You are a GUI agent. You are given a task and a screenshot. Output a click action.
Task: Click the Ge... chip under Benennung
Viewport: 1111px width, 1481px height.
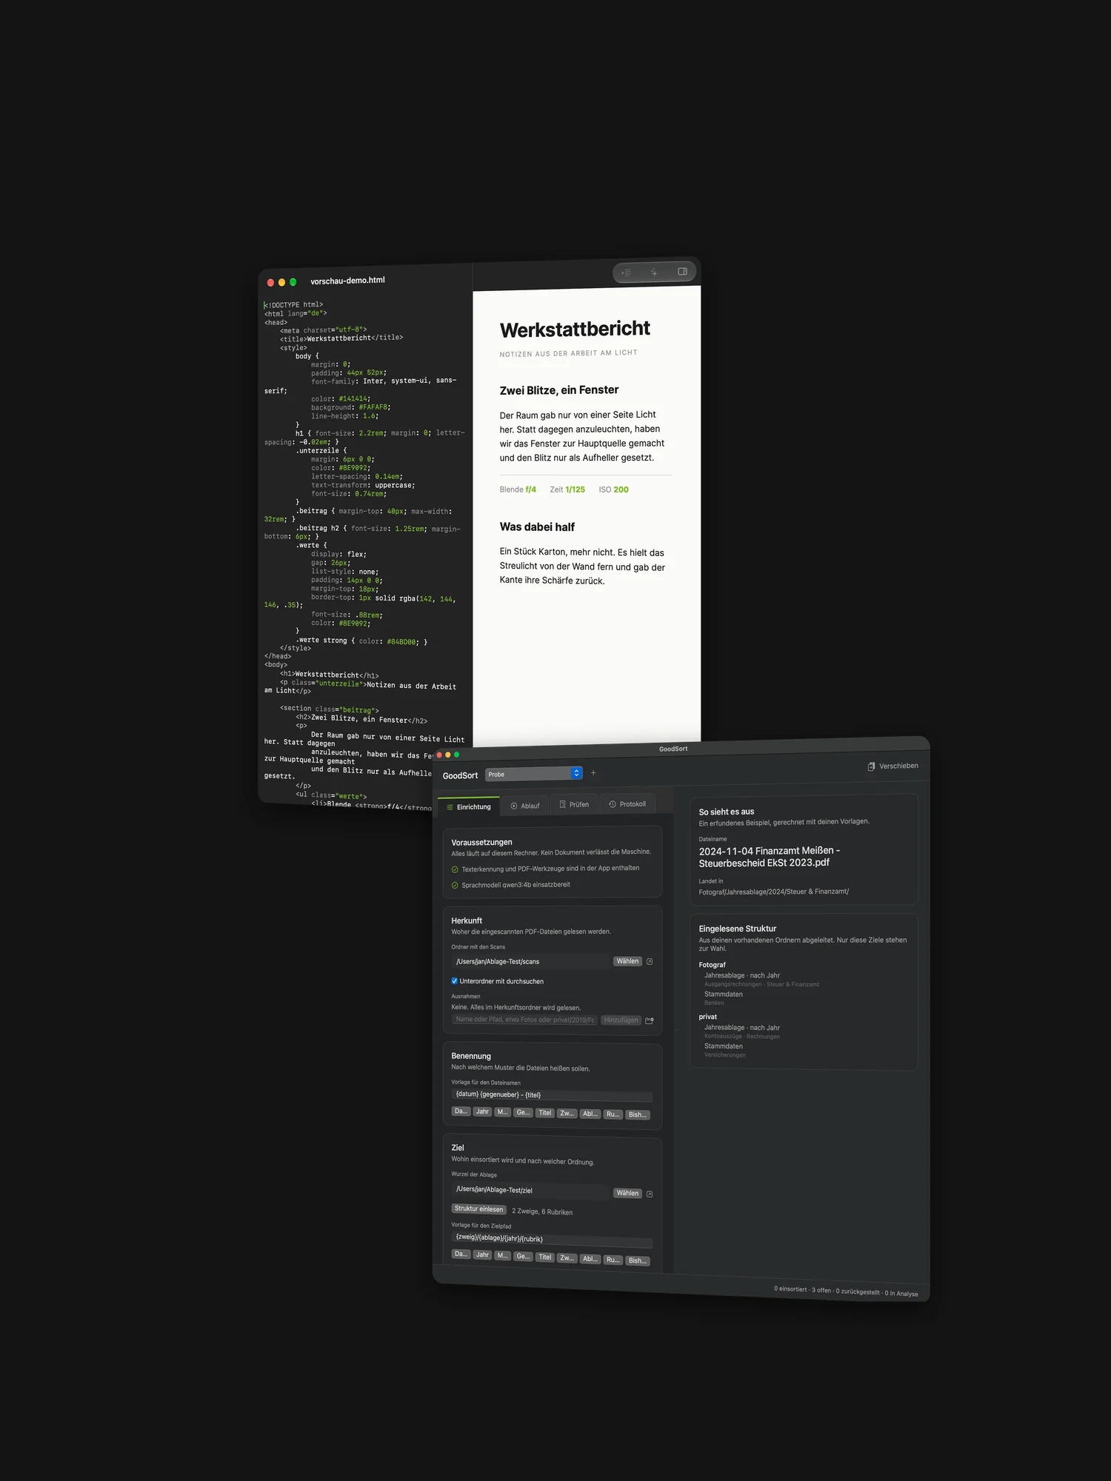523,1112
